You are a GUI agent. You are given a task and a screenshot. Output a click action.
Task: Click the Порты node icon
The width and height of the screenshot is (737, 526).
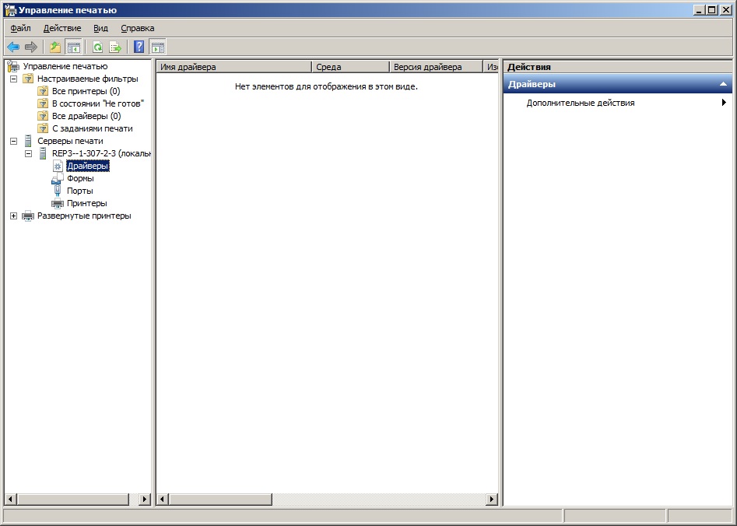58,191
